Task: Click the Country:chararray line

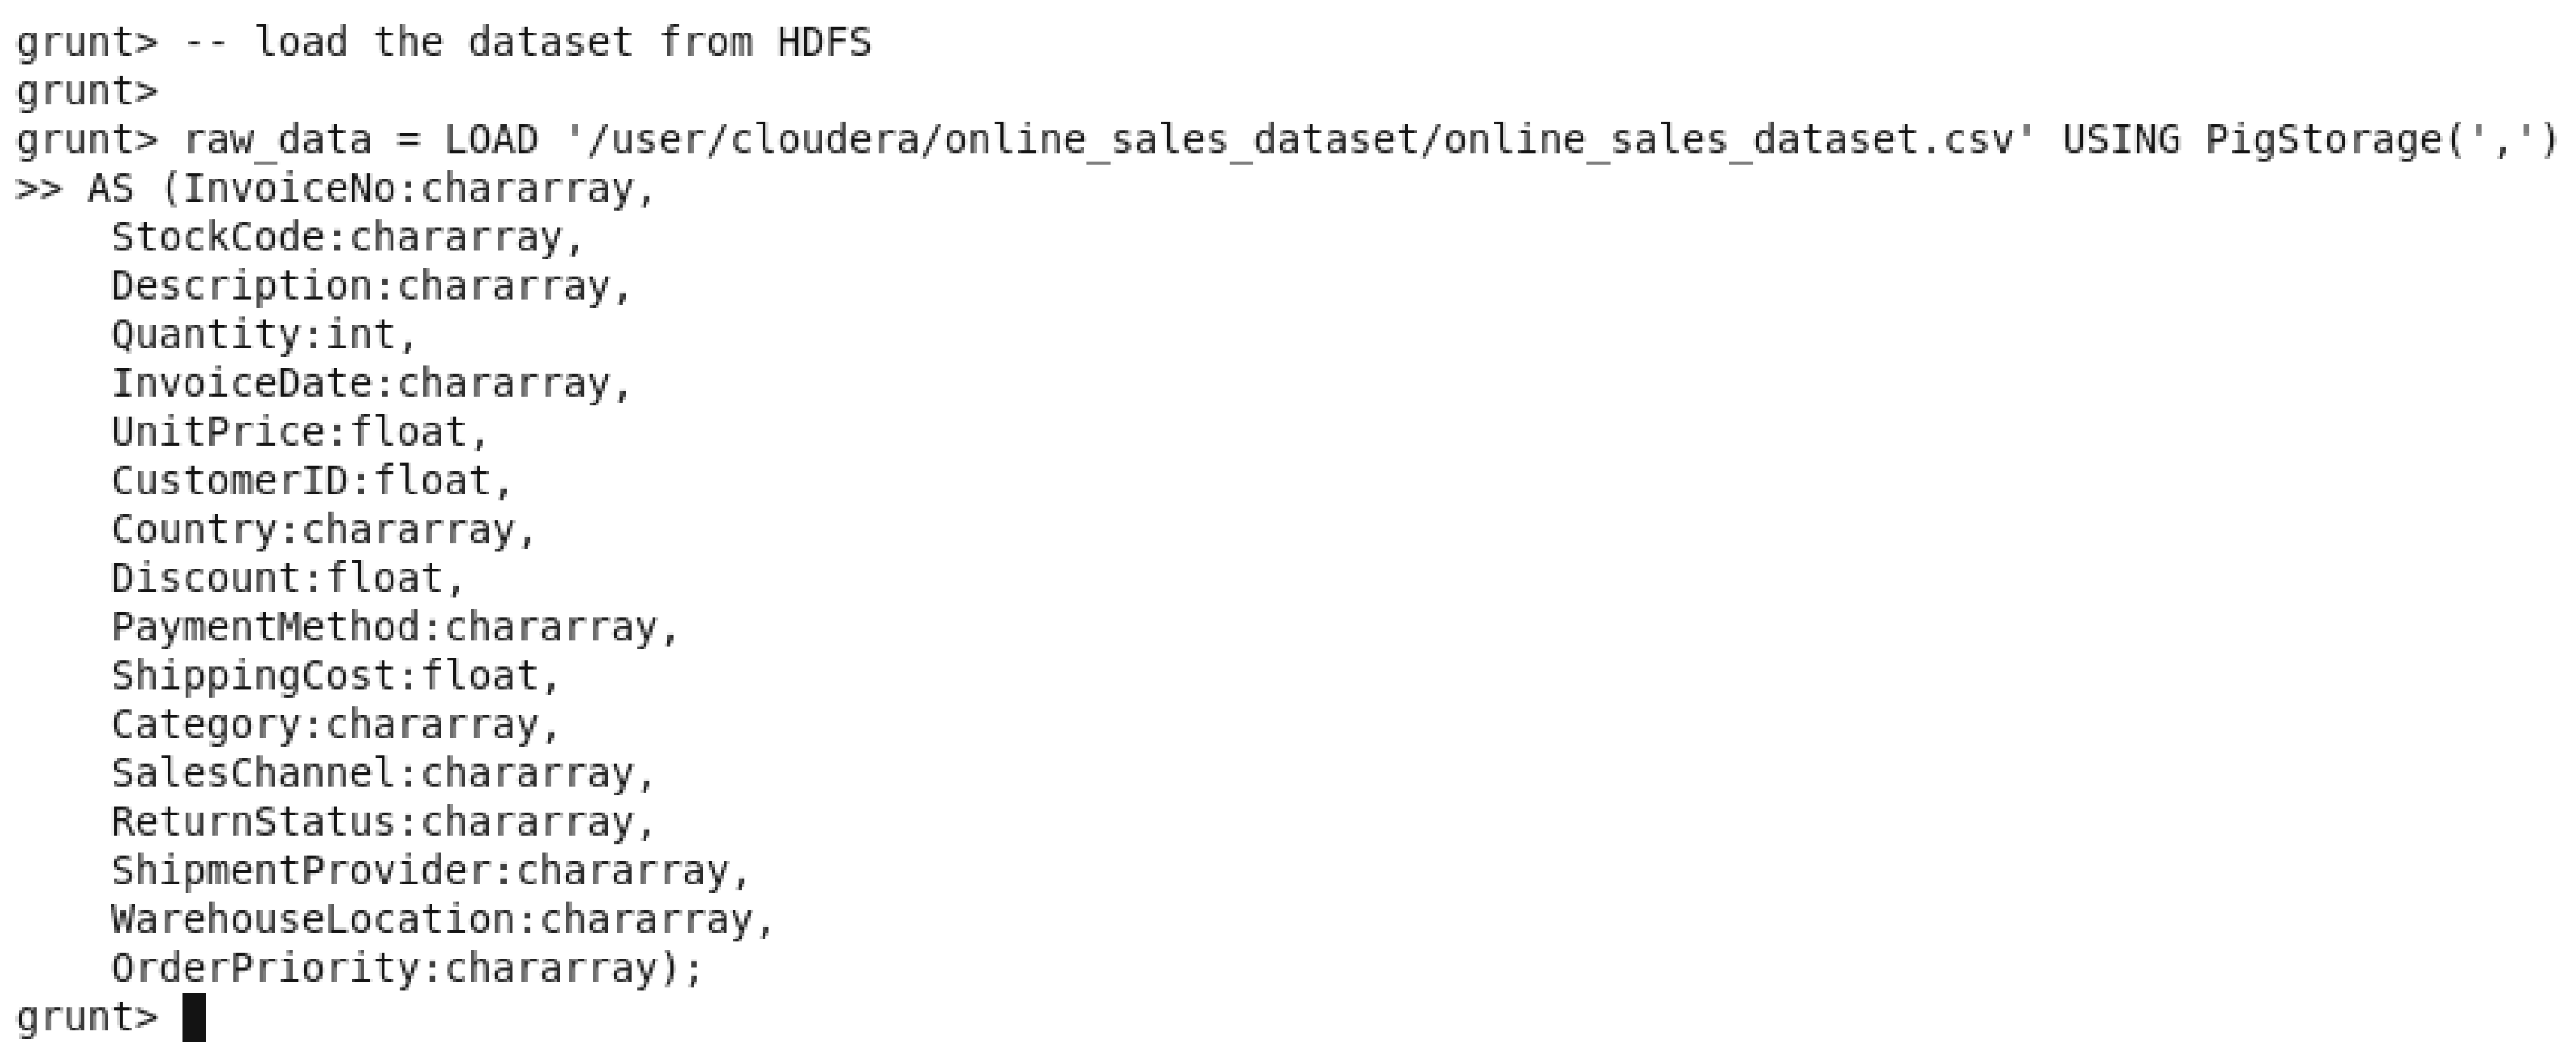Action: tap(322, 529)
